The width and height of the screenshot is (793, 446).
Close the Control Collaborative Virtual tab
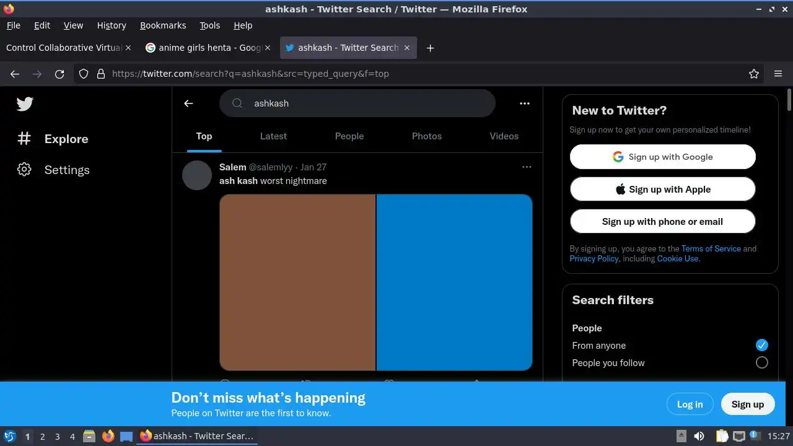pyautogui.click(x=128, y=48)
